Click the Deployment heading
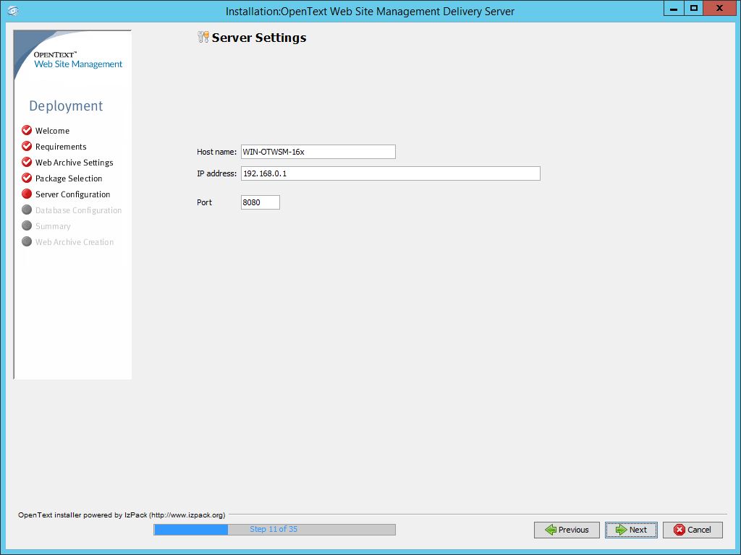The image size is (741, 555). pyautogui.click(x=66, y=106)
